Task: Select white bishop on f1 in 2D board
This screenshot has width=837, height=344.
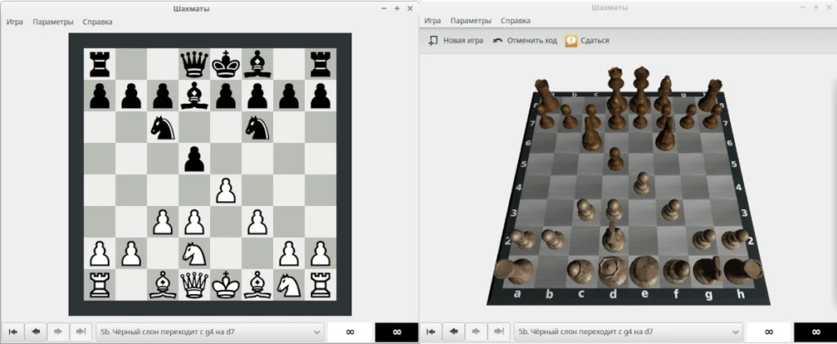Action: coord(257,285)
